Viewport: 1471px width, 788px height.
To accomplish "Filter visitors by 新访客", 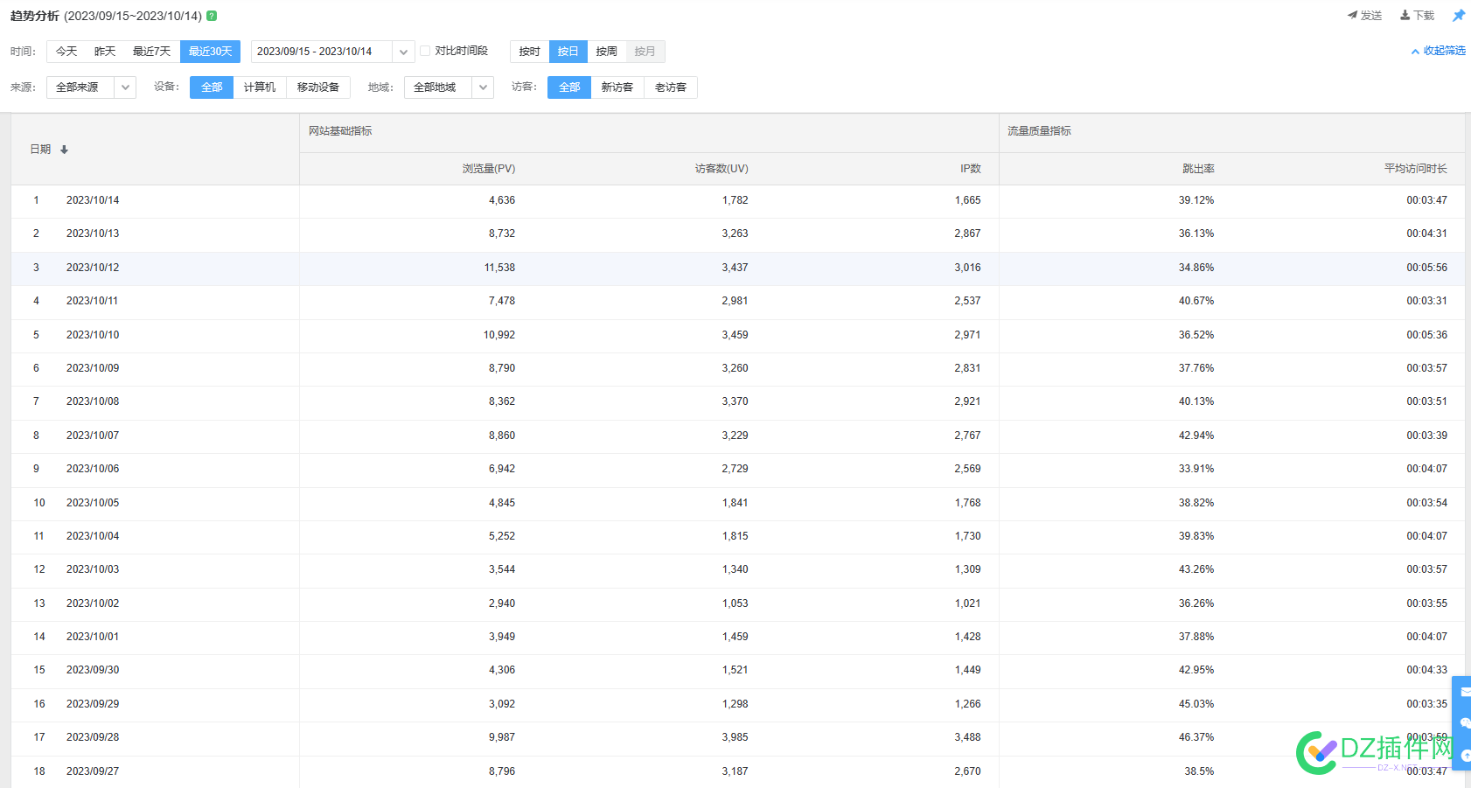I will pyautogui.click(x=617, y=87).
